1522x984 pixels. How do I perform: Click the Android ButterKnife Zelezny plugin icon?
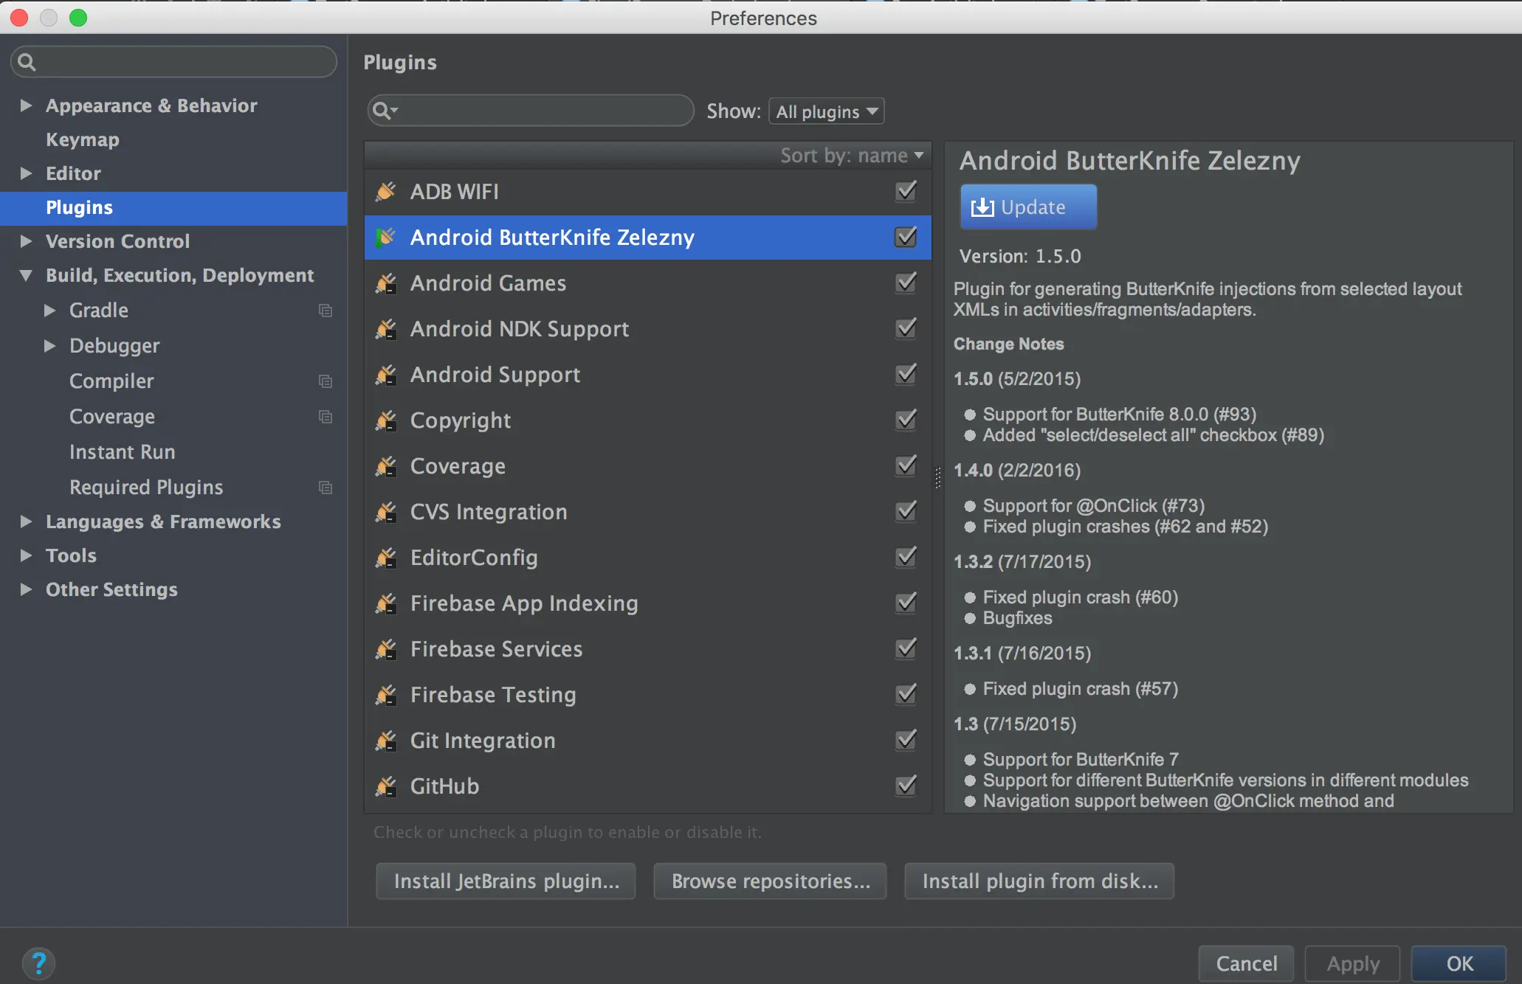(x=386, y=238)
